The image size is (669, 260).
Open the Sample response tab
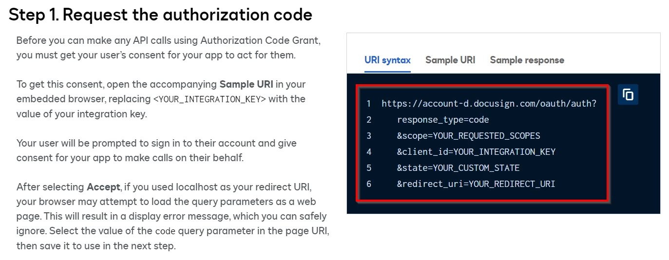527,60
